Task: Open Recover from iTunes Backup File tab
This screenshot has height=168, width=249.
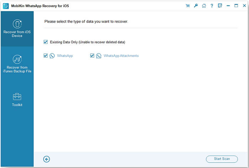Action: pyautogui.click(x=17, y=64)
